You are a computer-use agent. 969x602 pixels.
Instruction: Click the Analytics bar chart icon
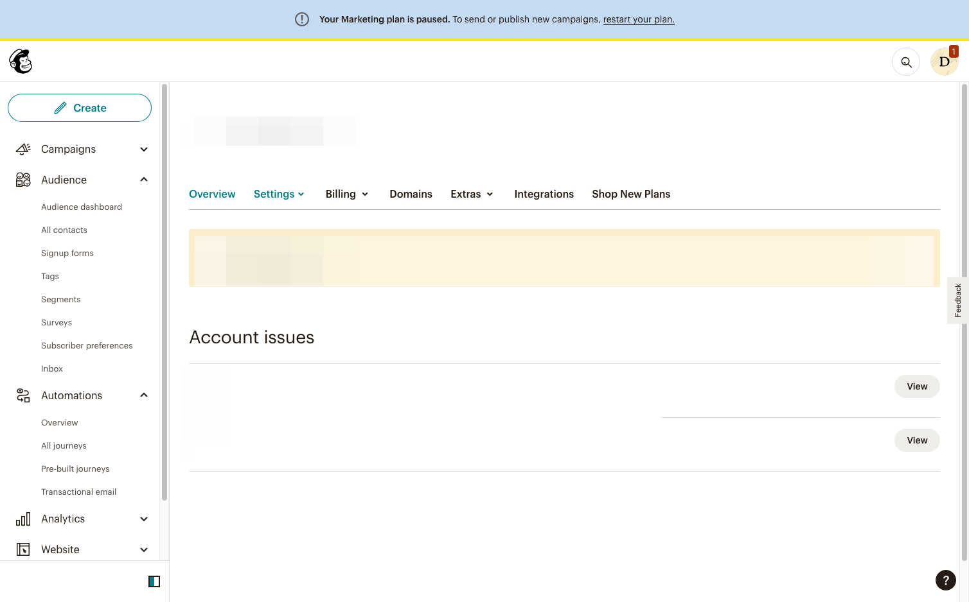23,519
